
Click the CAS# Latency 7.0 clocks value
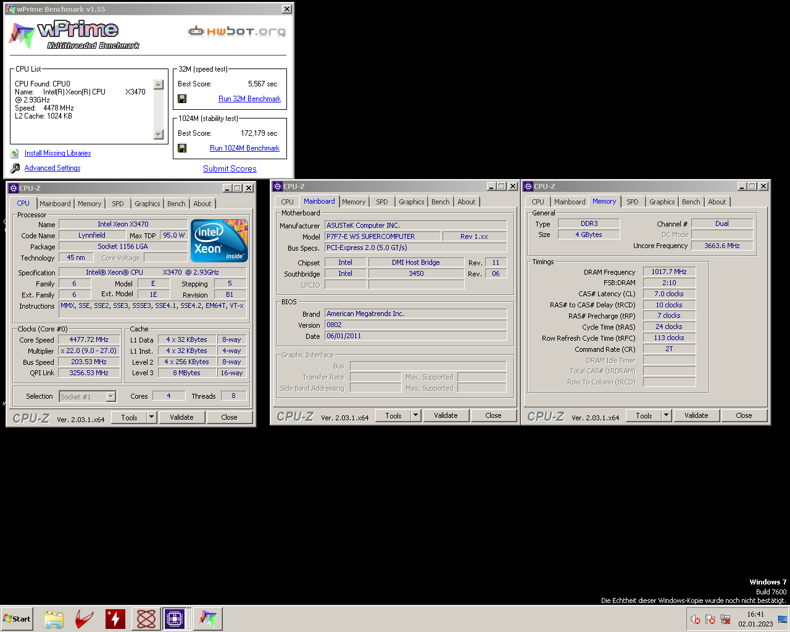pos(669,294)
